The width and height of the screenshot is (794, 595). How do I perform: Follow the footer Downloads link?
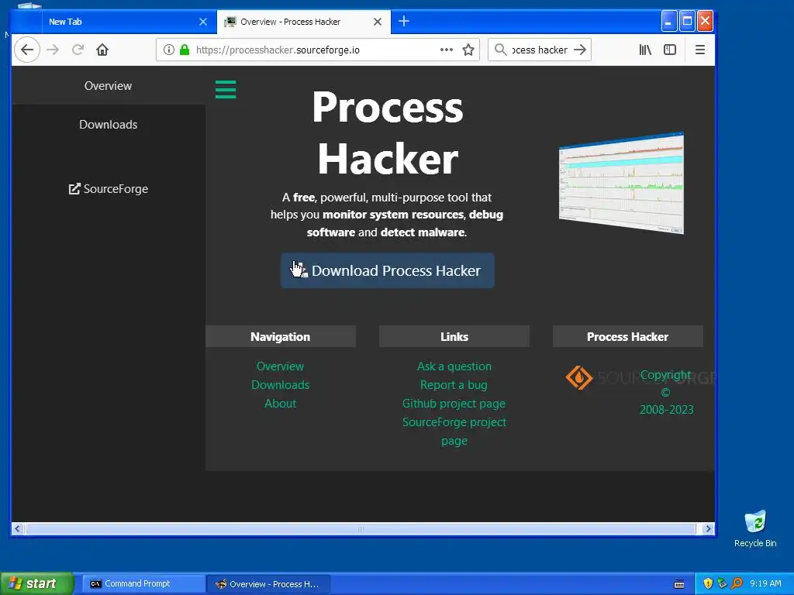point(280,385)
